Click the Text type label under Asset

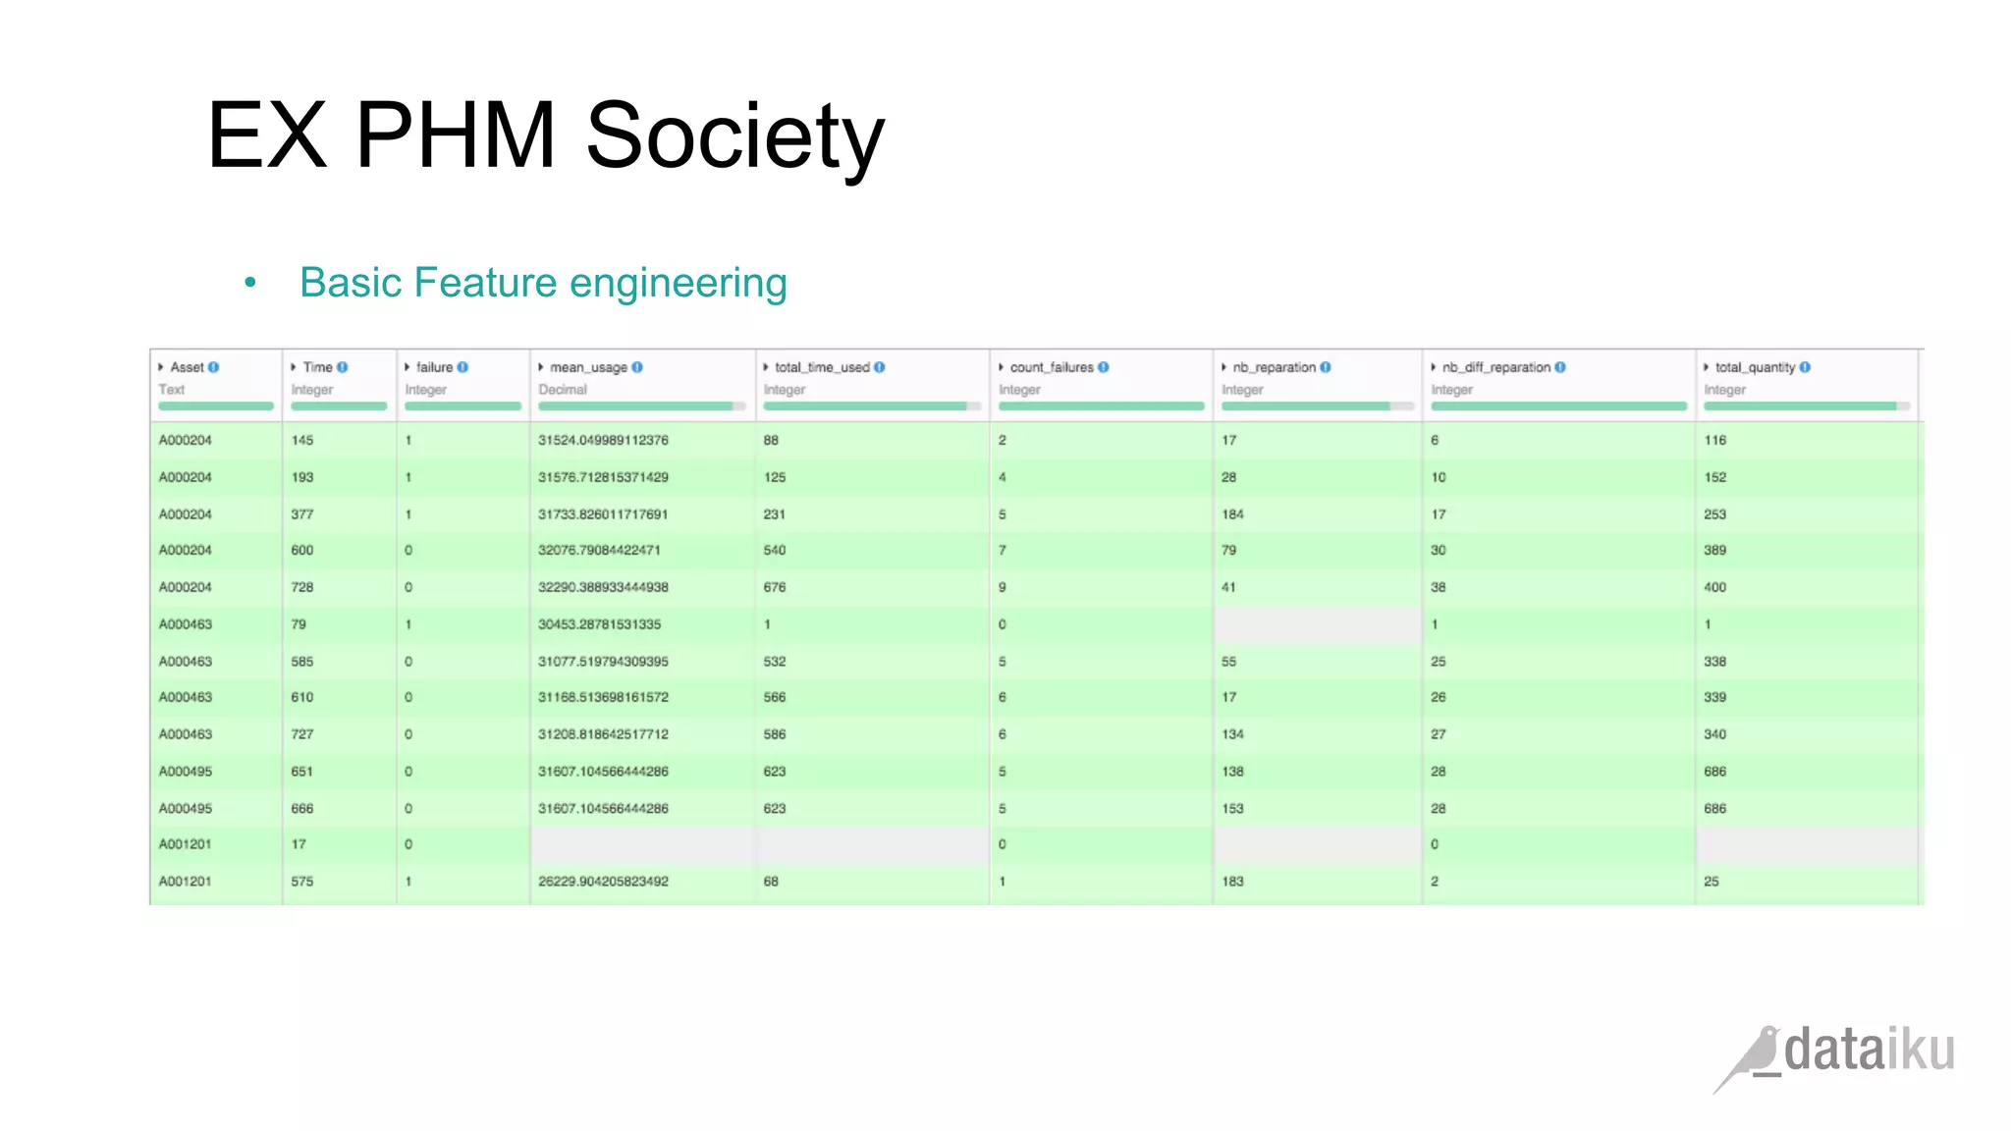pos(172,389)
